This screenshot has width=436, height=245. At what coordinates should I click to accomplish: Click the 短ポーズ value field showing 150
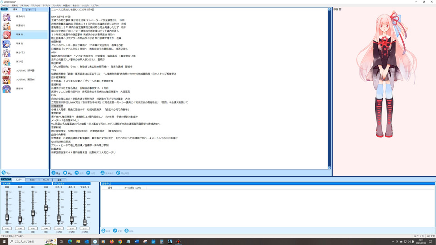click(59, 228)
